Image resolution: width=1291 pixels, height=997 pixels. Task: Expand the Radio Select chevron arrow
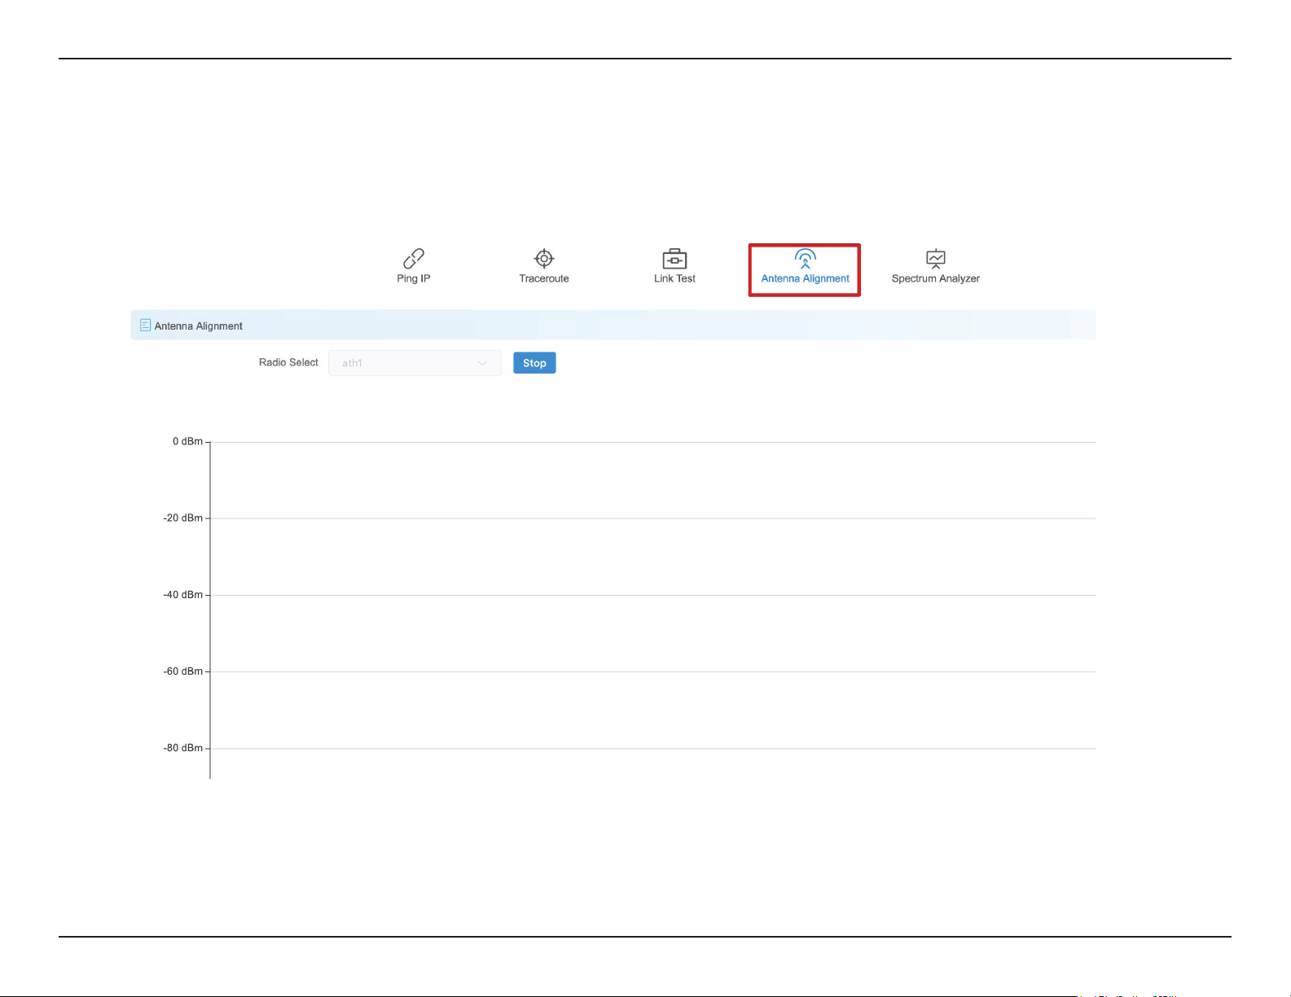coord(482,363)
